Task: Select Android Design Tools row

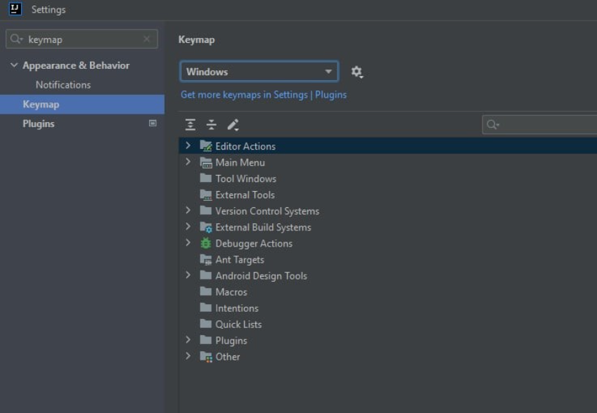Action: pos(388,276)
